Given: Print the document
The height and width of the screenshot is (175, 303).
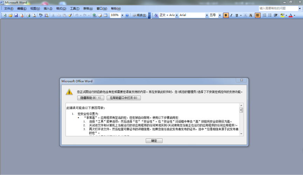Looking at the screenshot, I should pos(28,15).
